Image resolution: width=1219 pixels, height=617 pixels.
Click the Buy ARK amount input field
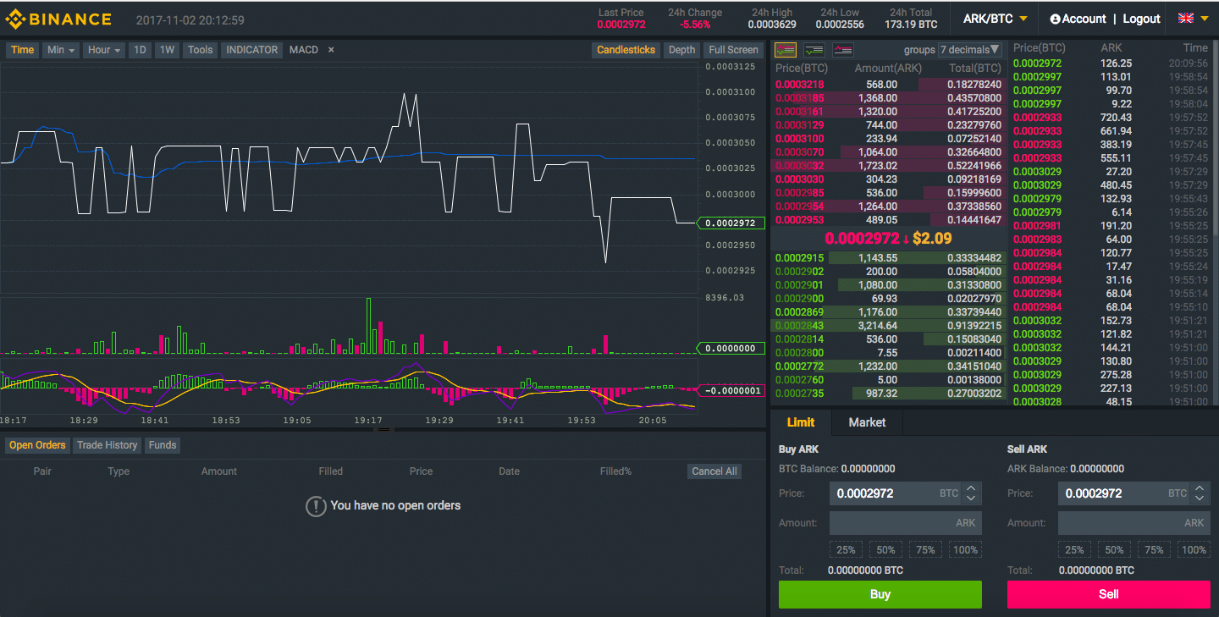(897, 522)
